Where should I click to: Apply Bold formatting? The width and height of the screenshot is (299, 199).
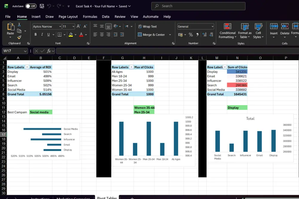pyautogui.click(x=36, y=34)
